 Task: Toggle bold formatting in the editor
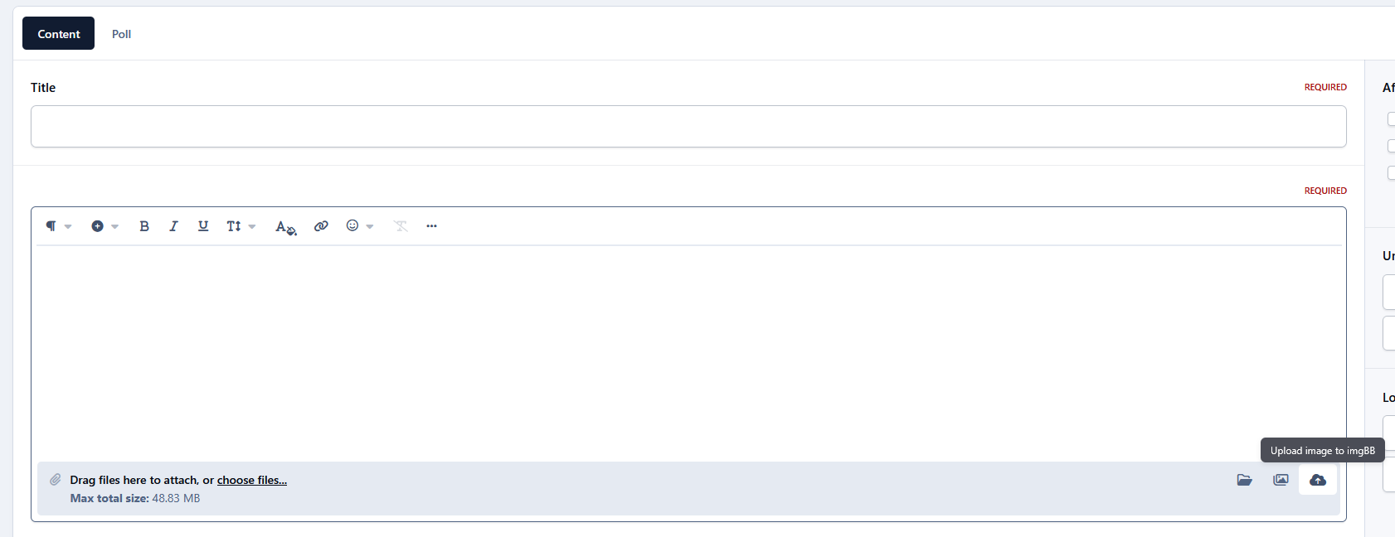(x=144, y=226)
